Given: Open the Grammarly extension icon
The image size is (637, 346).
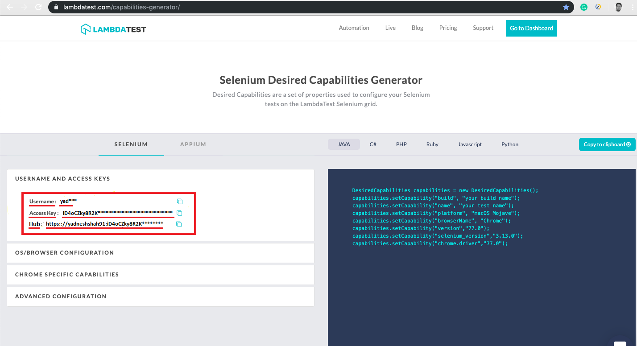Looking at the screenshot, I should 584,7.
